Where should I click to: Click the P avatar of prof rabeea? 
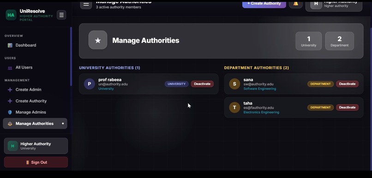[x=90, y=84]
